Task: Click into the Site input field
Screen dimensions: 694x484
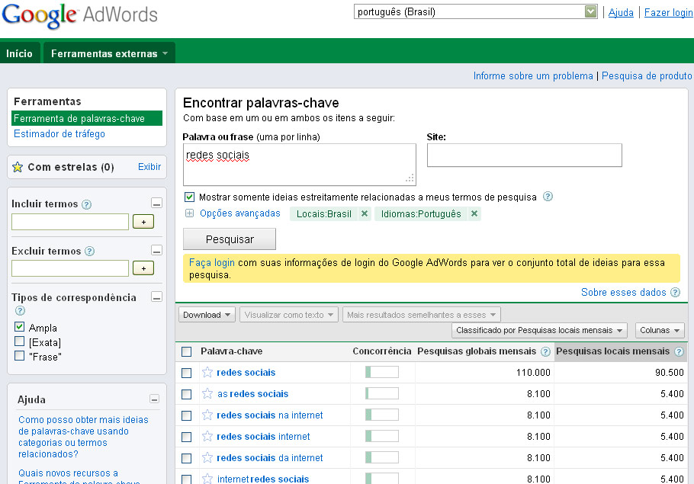Action: click(x=524, y=155)
